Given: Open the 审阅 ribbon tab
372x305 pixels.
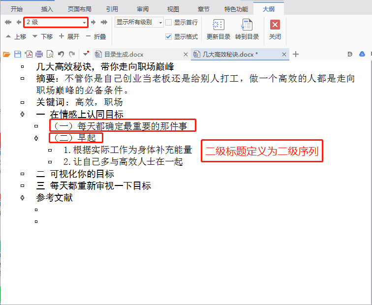Looking at the screenshot, I should pyautogui.click(x=143, y=9).
